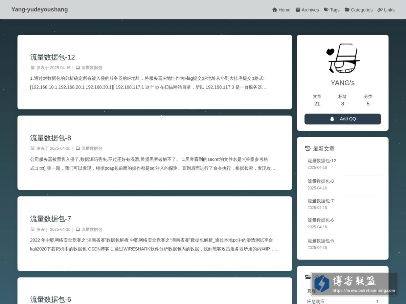Click the 最新文章 heading
This screenshot has width=406, height=304.
tap(324, 149)
